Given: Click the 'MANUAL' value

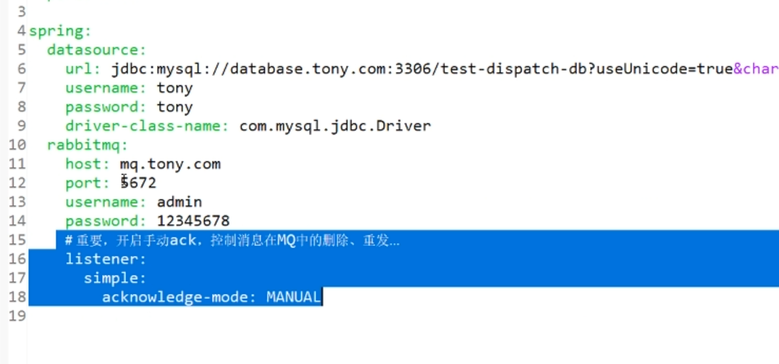Looking at the screenshot, I should tap(294, 297).
